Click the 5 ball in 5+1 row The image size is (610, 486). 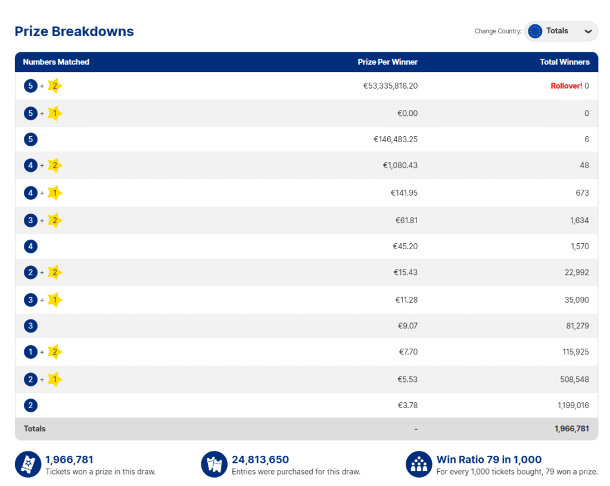click(31, 114)
